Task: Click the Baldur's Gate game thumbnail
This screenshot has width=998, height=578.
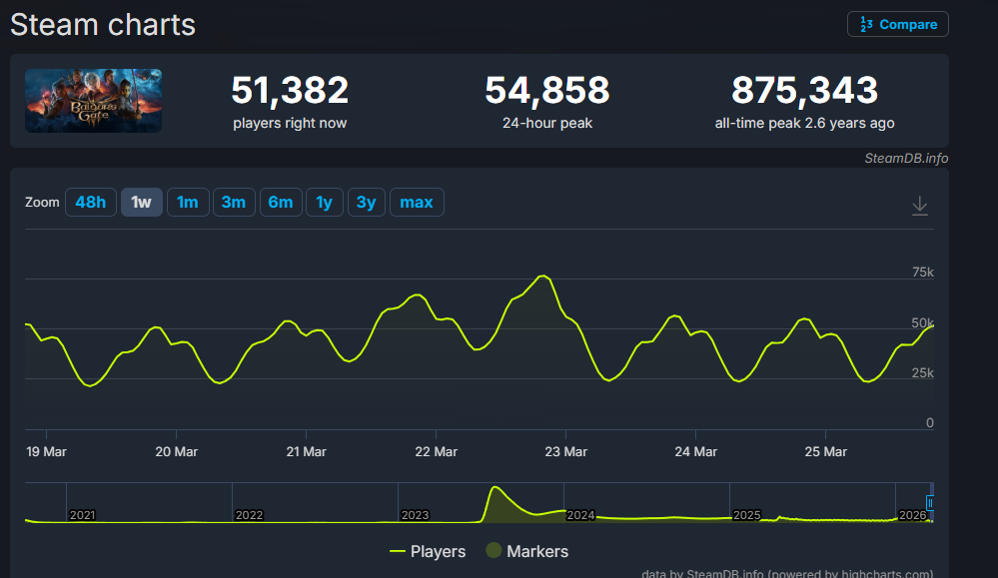Action: [x=93, y=101]
